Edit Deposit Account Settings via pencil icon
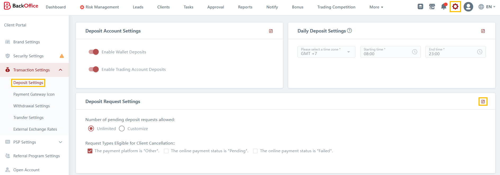This screenshot has height=175, width=500. pos(271,31)
